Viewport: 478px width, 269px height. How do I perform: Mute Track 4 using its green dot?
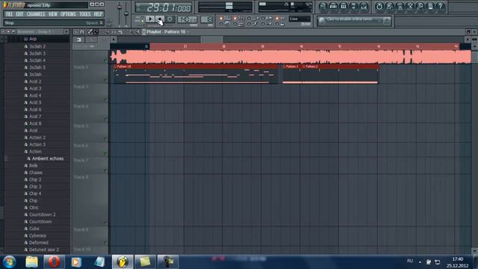tap(105, 120)
